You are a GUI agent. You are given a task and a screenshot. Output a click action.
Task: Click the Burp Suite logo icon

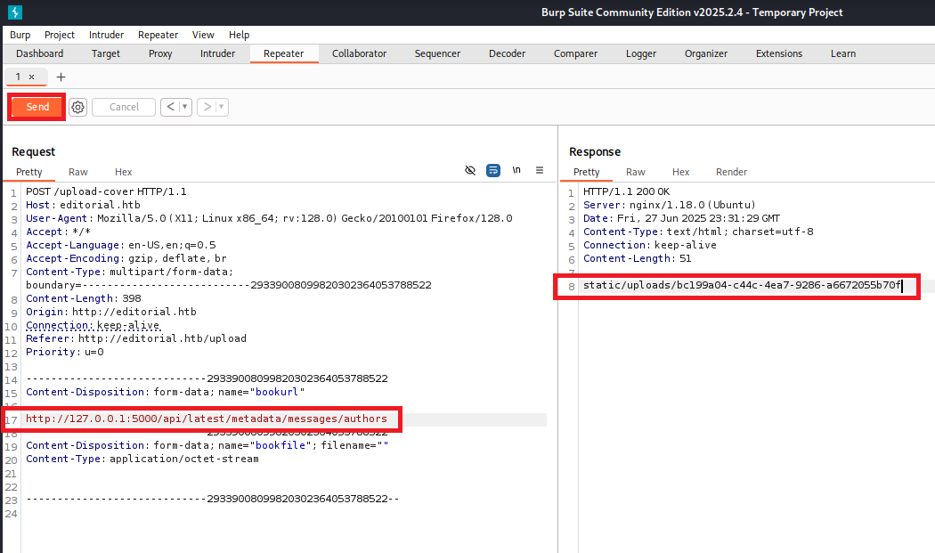click(15, 12)
